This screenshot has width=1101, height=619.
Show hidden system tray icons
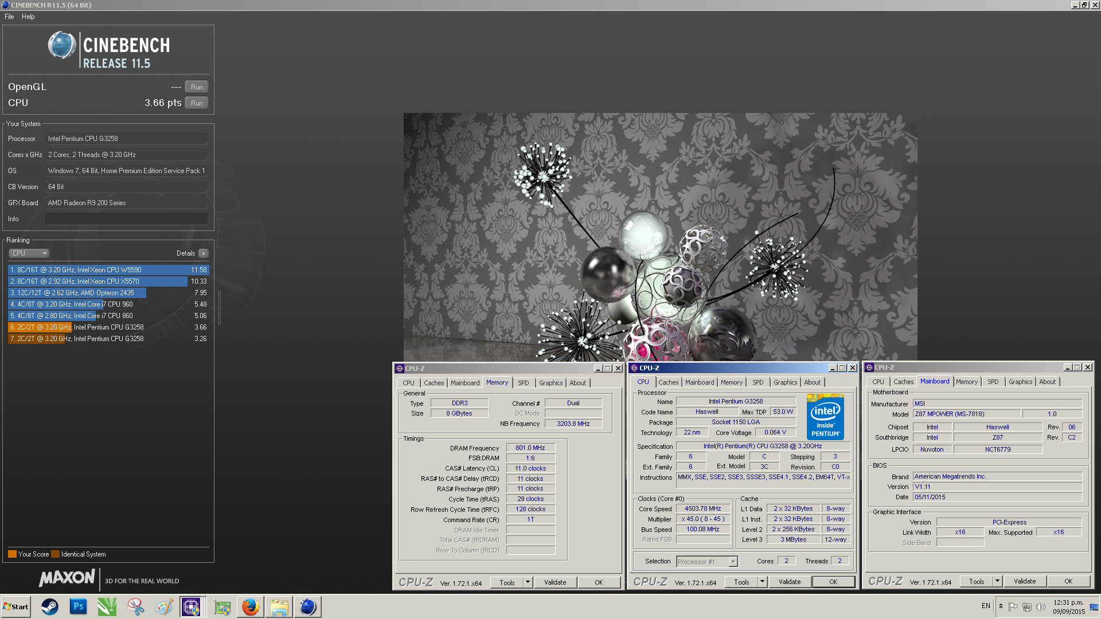(x=1001, y=606)
